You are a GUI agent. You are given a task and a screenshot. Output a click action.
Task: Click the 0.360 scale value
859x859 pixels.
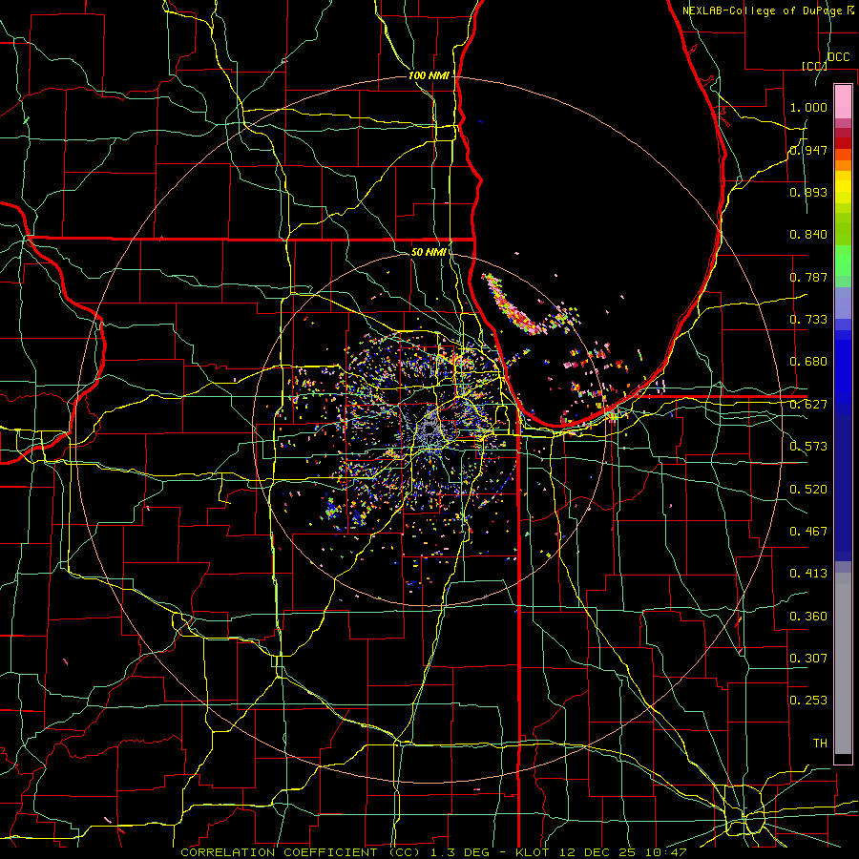pos(808,617)
